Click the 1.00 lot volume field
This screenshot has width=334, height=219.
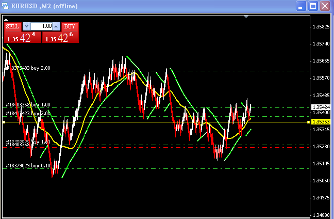[x=42, y=26]
